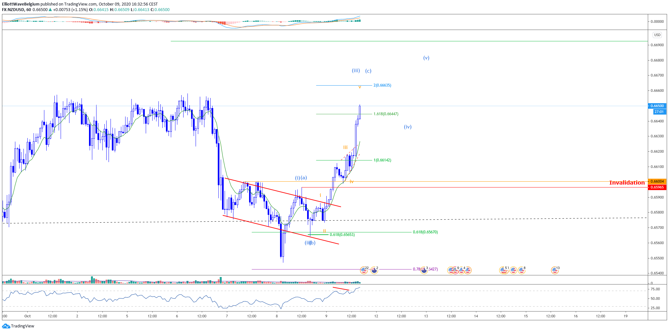Click the RSI 75.00 scale value

coord(655,289)
